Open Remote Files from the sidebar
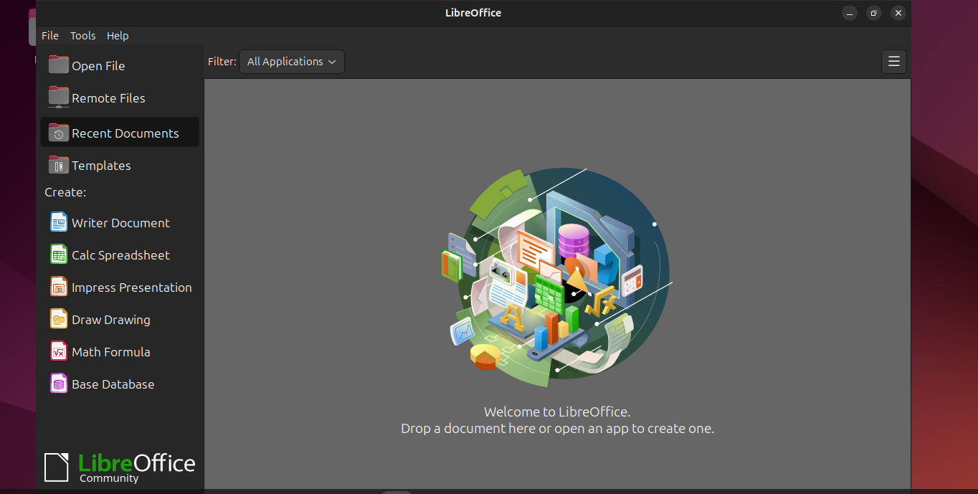 coord(108,98)
